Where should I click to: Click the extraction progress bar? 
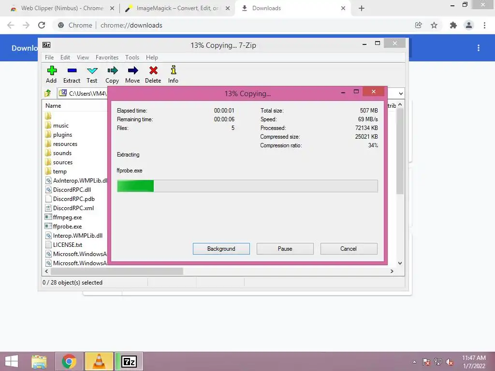coord(247,186)
